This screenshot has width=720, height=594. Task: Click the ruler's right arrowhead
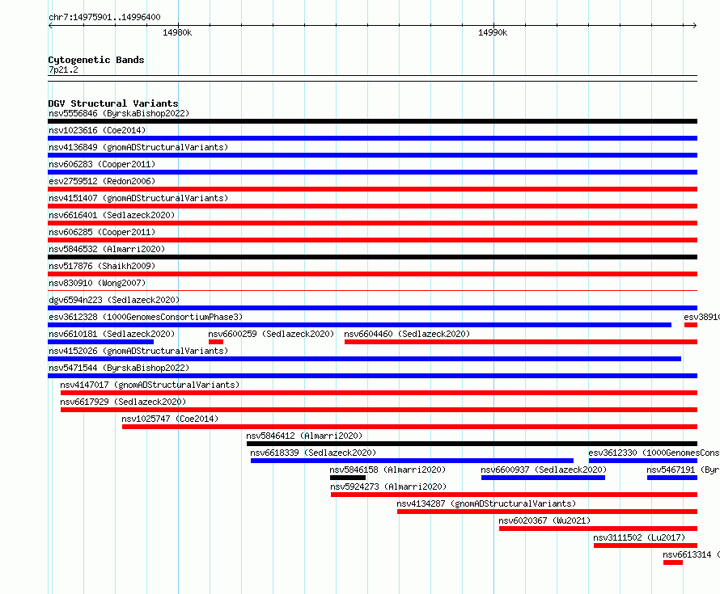[695, 25]
